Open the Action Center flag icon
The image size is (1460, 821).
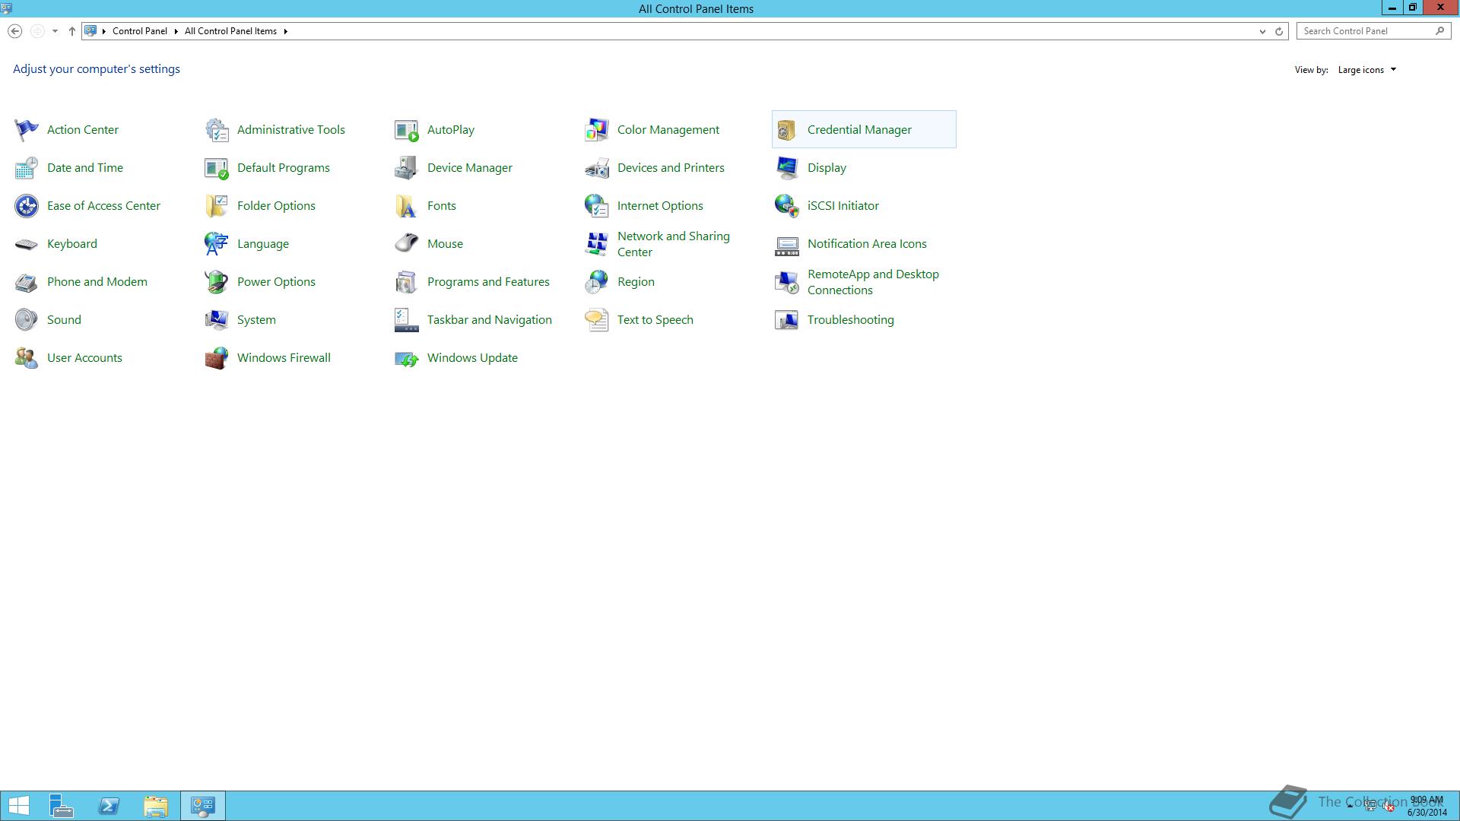(x=26, y=130)
